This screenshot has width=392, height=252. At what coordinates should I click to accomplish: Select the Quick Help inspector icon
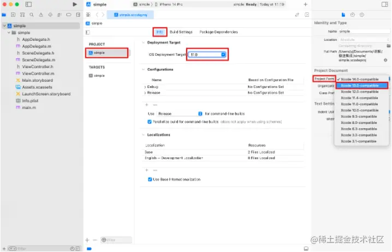click(362, 15)
